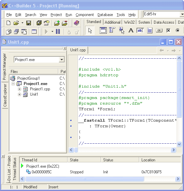This screenshot has width=184, height=191.
Task: Click the View Unit icon
Action: point(9,32)
